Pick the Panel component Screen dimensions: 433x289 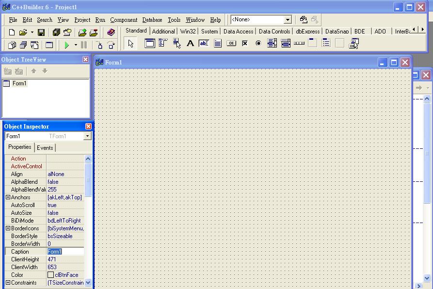click(x=340, y=43)
